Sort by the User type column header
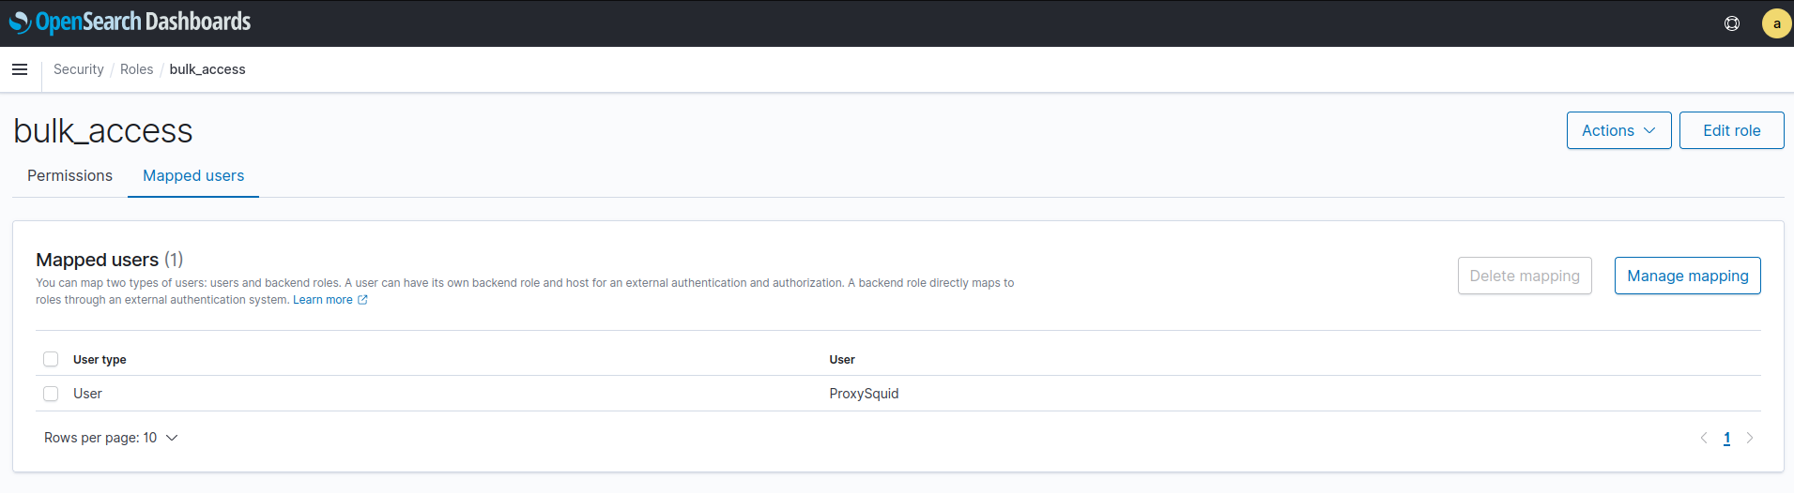This screenshot has width=1794, height=493. tap(100, 359)
